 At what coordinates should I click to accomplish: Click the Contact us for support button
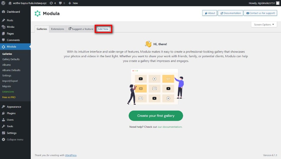click(x=260, y=13)
